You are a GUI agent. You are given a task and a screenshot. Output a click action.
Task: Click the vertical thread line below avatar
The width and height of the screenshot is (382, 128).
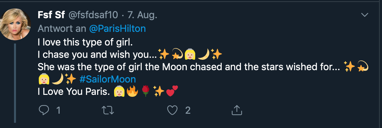pyautogui.click(x=15, y=83)
